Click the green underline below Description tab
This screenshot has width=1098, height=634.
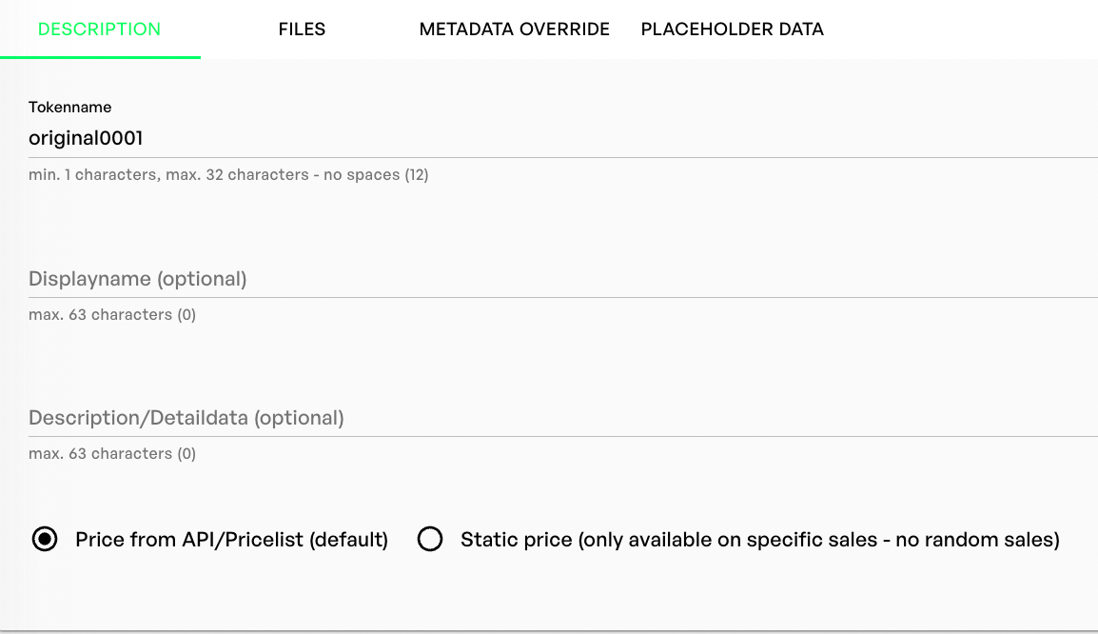[100, 58]
